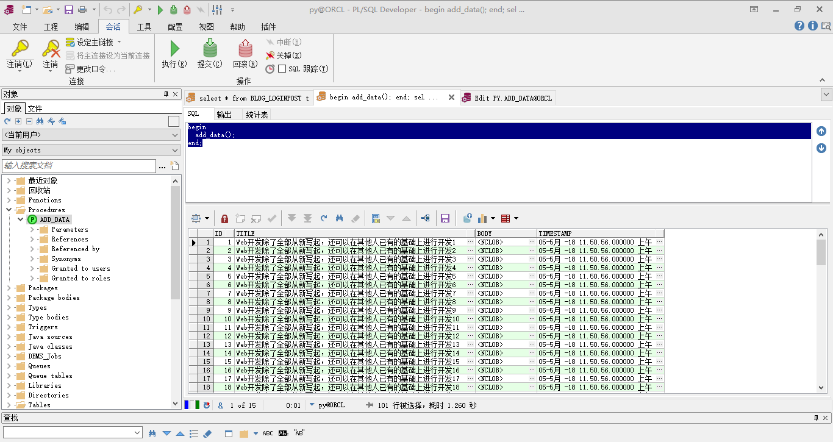Click the refresh arrow icon in grid toolbar
This screenshot has height=442, width=833.
324,218
